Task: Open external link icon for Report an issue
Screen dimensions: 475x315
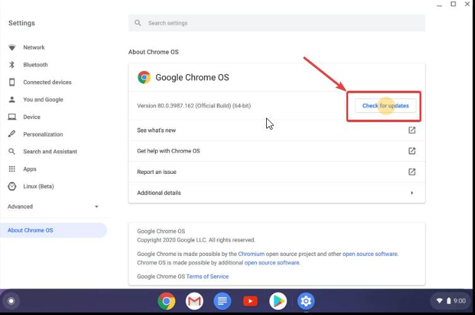Action: pyautogui.click(x=412, y=172)
